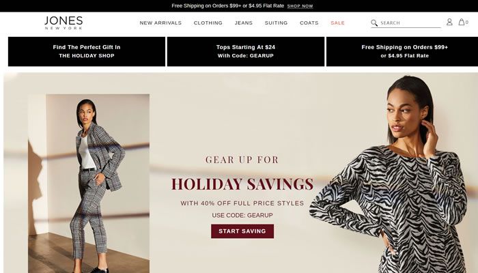This screenshot has width=478, height=273.
Task: Click the plaid suit model photo
Action: tap(89, 184)
